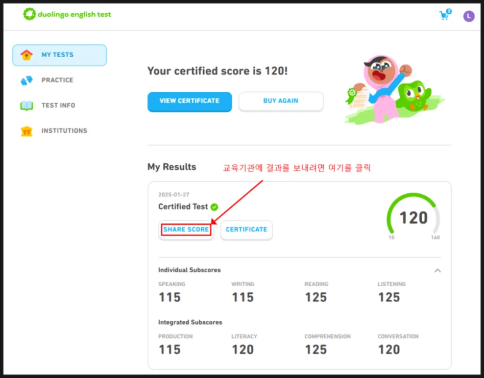
Task: Open Certificate button in results card
Action: tap(246, 230)
